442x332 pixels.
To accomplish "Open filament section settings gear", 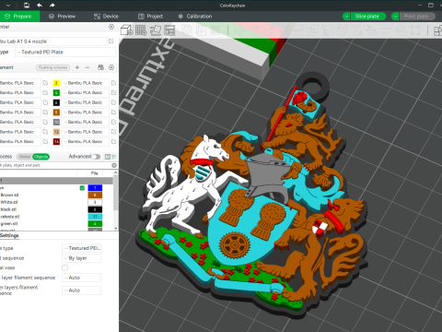I will [111, 67].
